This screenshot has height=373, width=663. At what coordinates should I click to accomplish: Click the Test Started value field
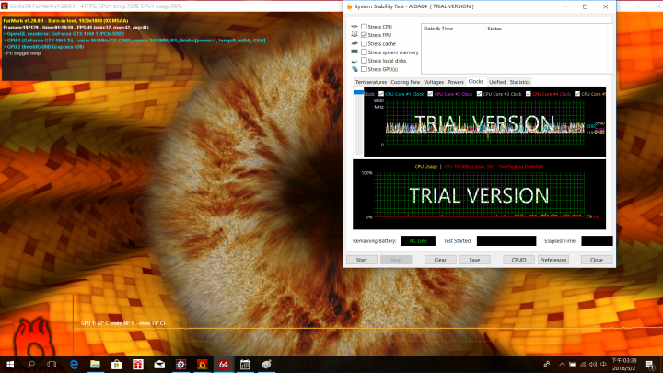point(506,240)
